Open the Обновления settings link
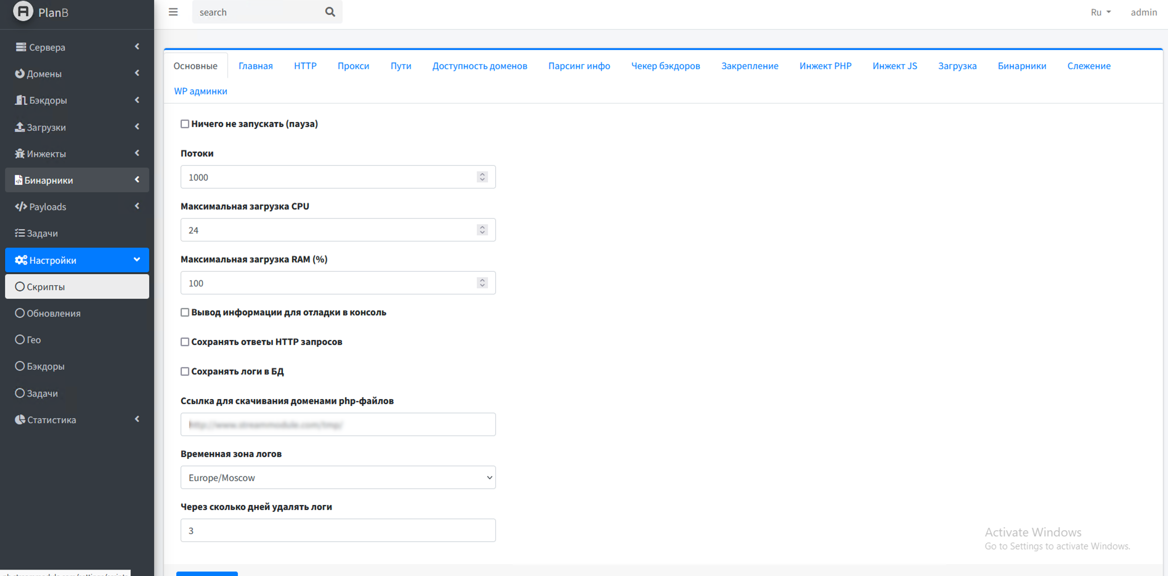Screen dimensions: 1168x576 point(53,313)
